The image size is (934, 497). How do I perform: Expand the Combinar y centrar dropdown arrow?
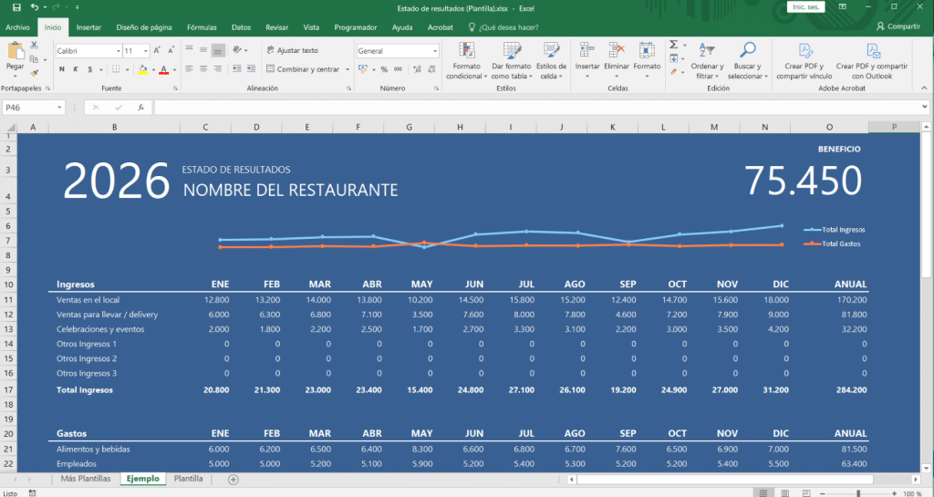[348, 69]
